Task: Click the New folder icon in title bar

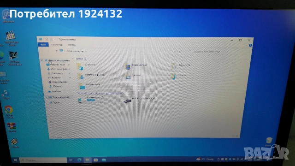Action: point(51,39)
